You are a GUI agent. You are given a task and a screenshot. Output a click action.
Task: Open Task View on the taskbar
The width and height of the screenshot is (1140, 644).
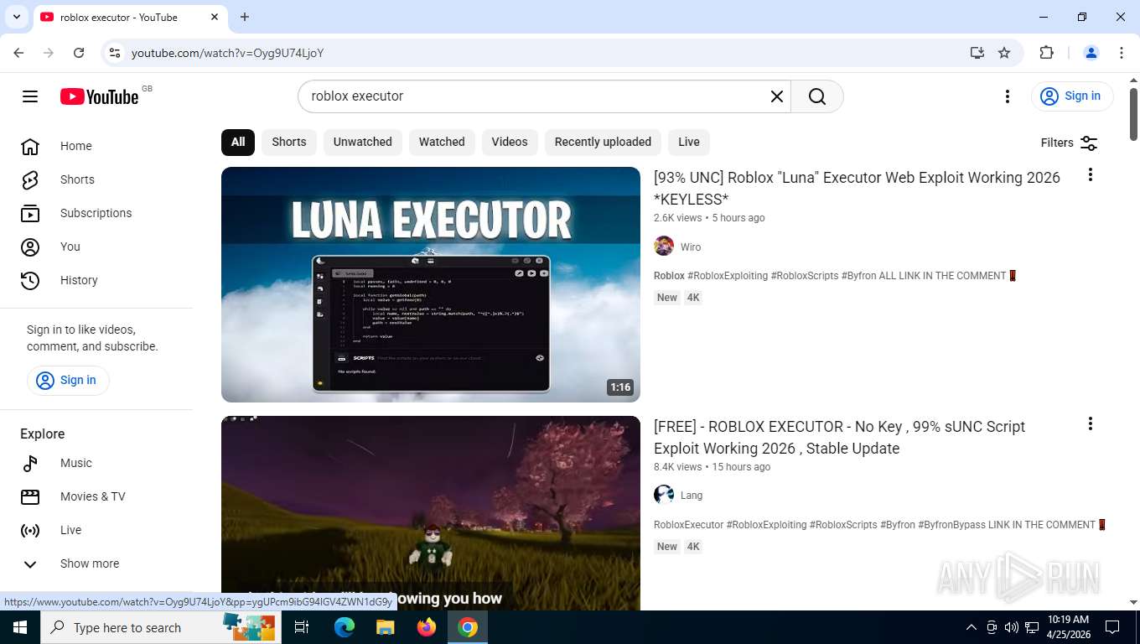pos(302,627)
